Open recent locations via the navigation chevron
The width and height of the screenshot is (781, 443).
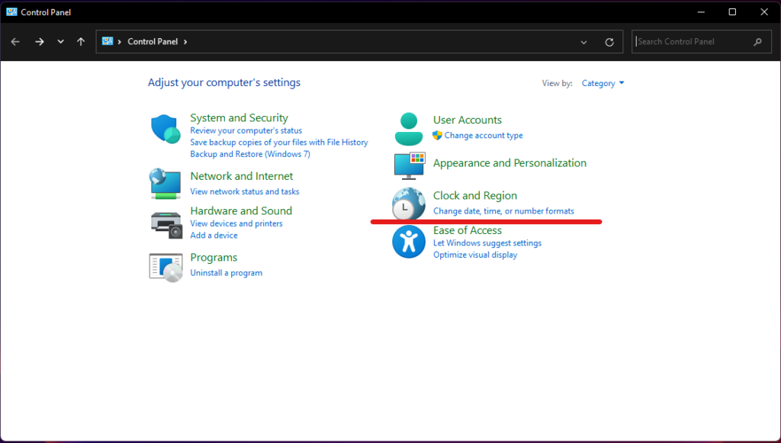pos(60,41)
